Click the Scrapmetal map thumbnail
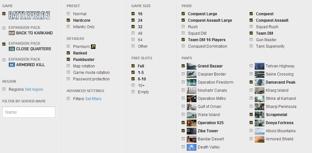This screenshot has width=312, height=153. pos(260,115)
